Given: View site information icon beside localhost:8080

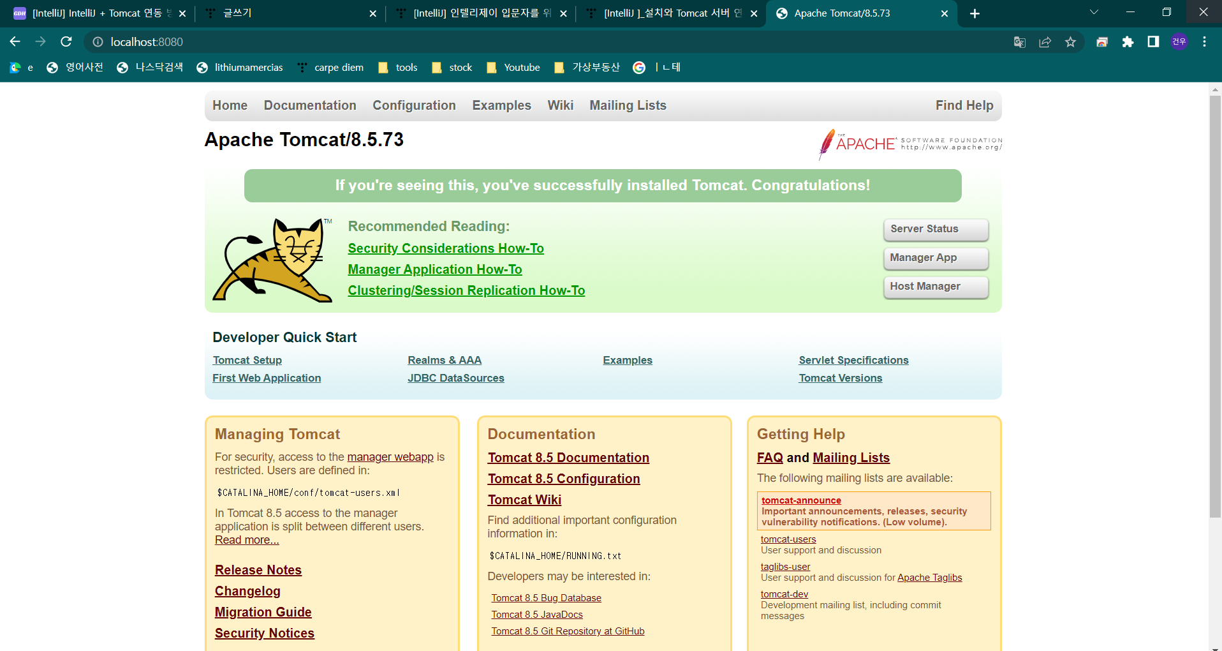Looking at the screenshot, I should (x=98, y=41).
